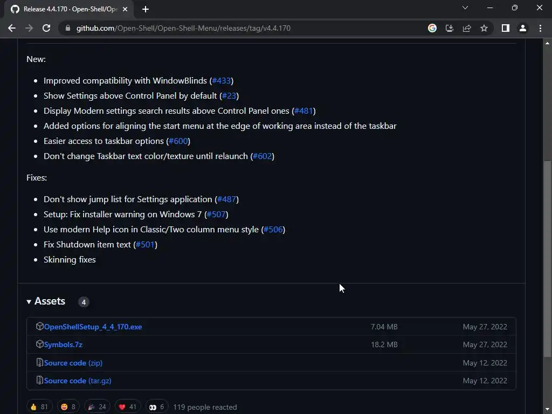Close the Release 4.4.170 tab
The image size is (552, 414).
coord(125,9)
